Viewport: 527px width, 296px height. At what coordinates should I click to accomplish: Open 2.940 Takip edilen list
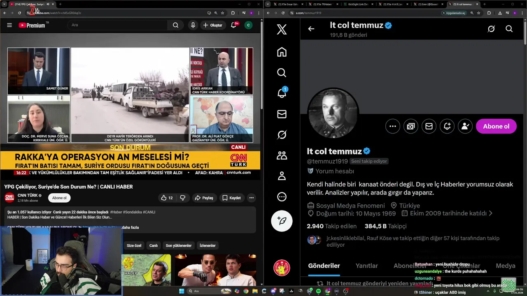pos(331,226)
